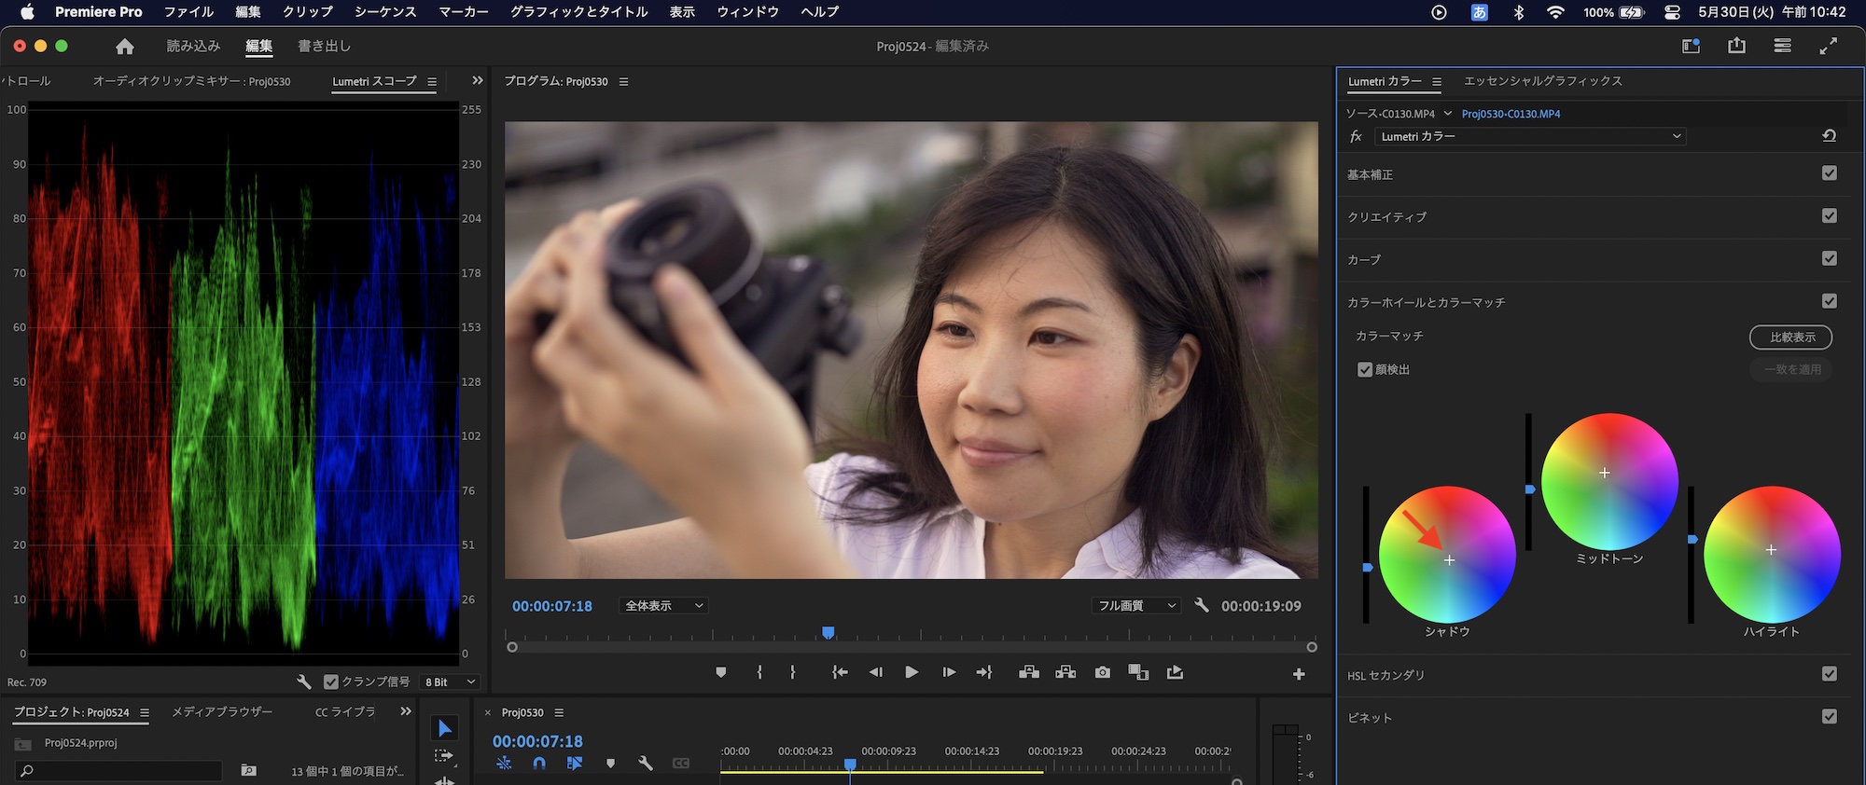Viewport: 1866px width, 785px height.
Task: Uncheck the 顔検出 checkbox
Action: pyautogui.click(x=1365, y=370)
